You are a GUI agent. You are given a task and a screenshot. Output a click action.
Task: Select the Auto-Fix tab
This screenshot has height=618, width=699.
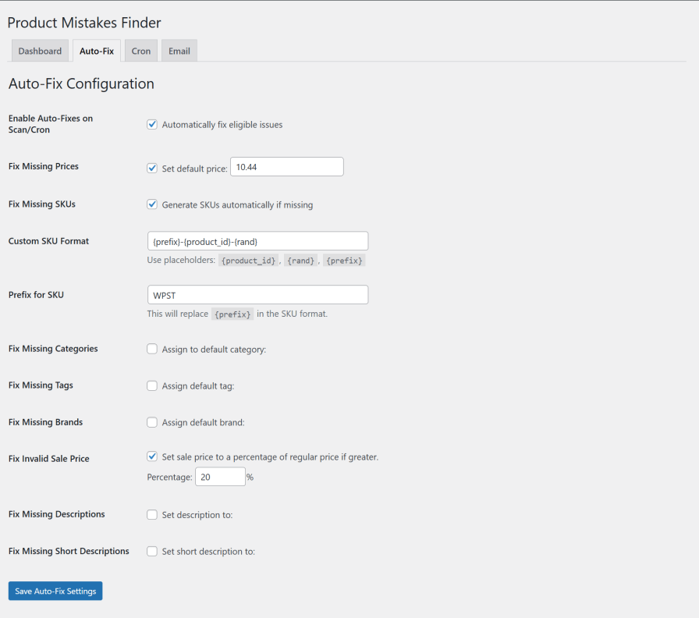[x=97, y=51]
